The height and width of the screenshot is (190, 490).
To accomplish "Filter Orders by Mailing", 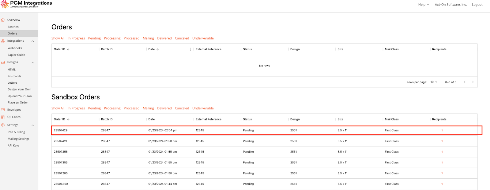I will 148,38.
